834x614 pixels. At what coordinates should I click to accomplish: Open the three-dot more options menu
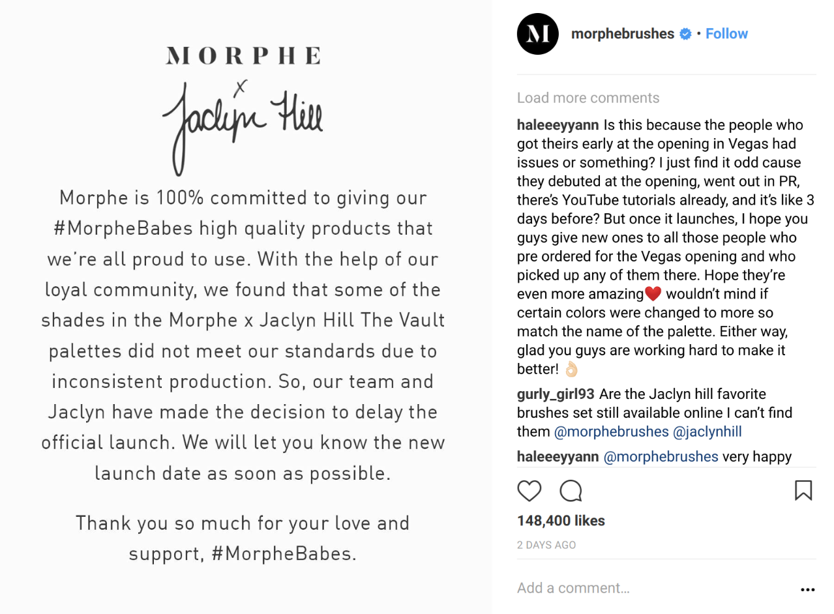[807, 590]
